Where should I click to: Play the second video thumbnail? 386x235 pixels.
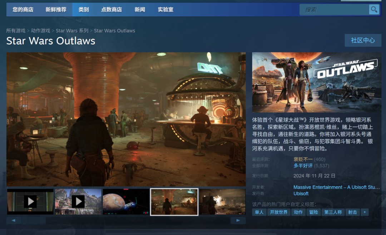coord(78,202)
